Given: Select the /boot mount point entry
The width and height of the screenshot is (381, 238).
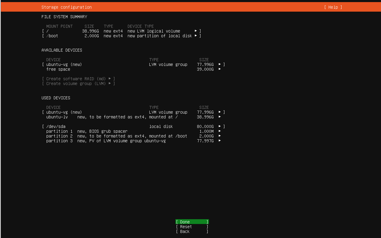Looking at the screenshot, I should click(x=122, y=36).
